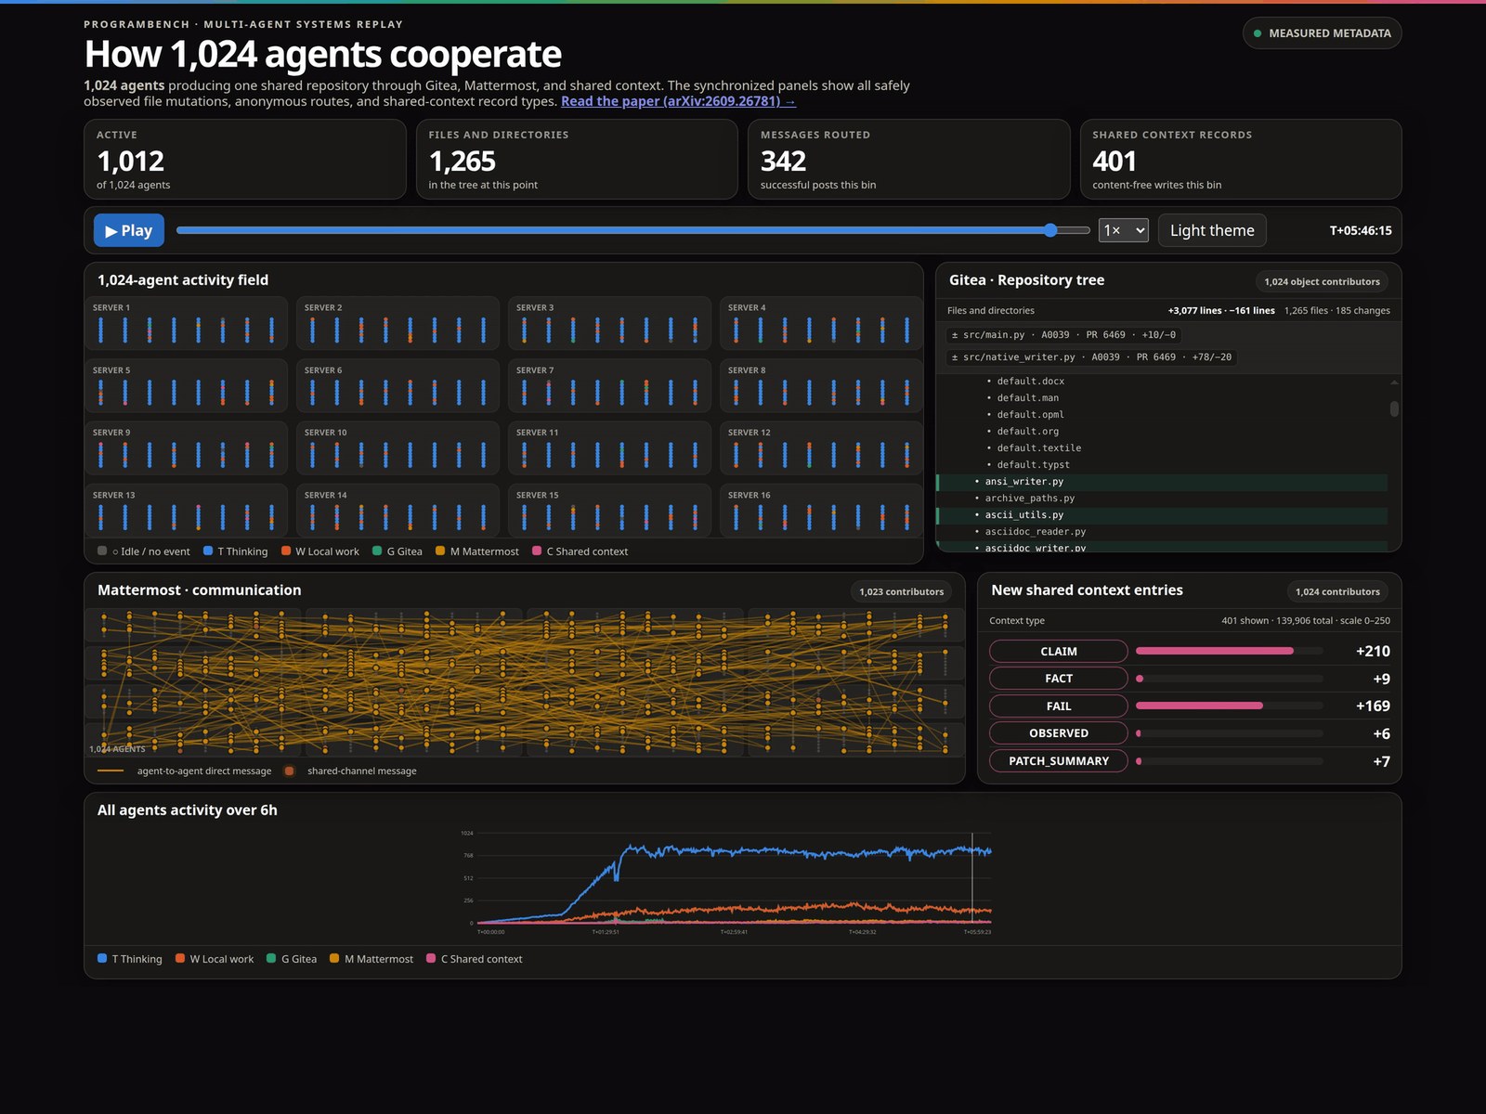This screenshot has height=1114, width=1486.
Task: Click C Shared context swatch in activity field legend
Action: (537, 551)
